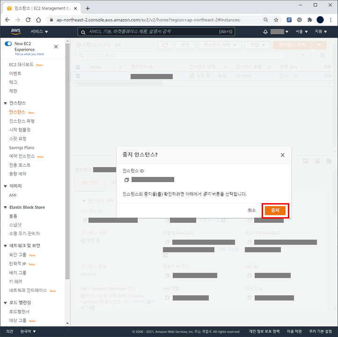Click the sidebar scrollbar down arrow
This screenshot has width=338, height=337.
click(x=67, y=323)
